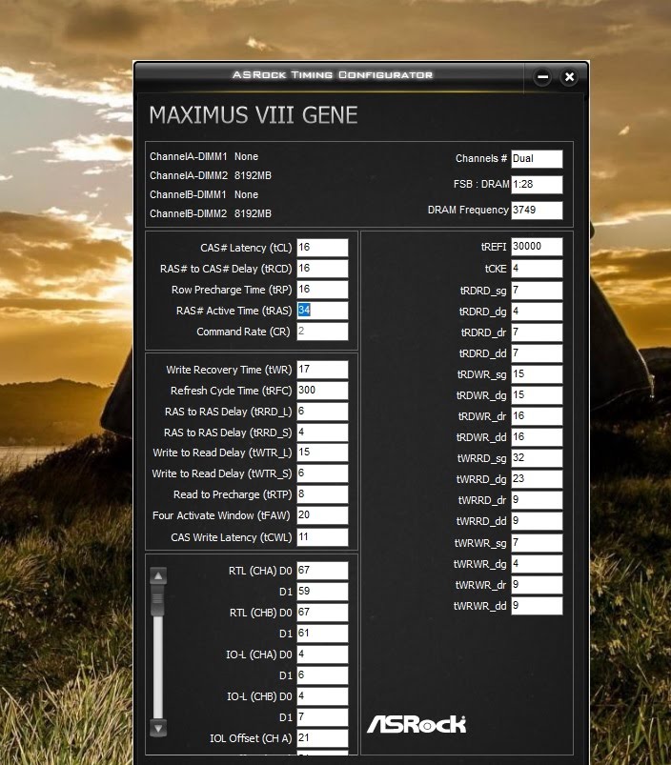Click the RTL panel scrollbar thumb
This screenshot has width=671, height=765.
pos(158,602)
